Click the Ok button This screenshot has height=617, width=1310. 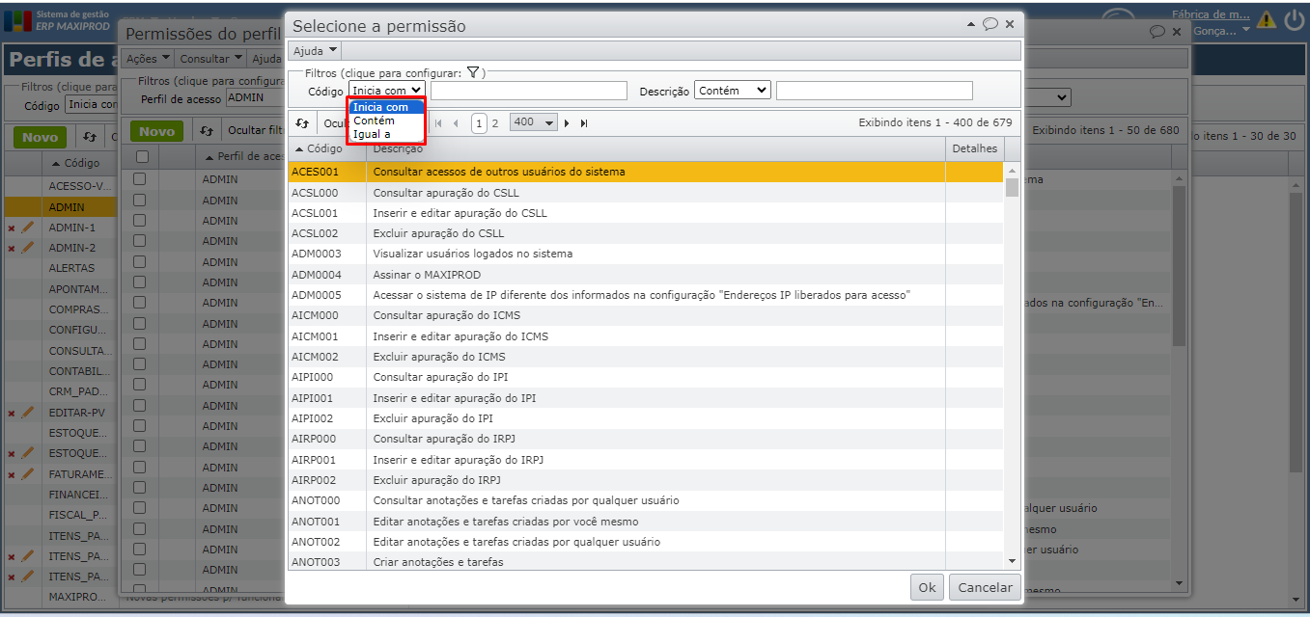coord(927,587)
